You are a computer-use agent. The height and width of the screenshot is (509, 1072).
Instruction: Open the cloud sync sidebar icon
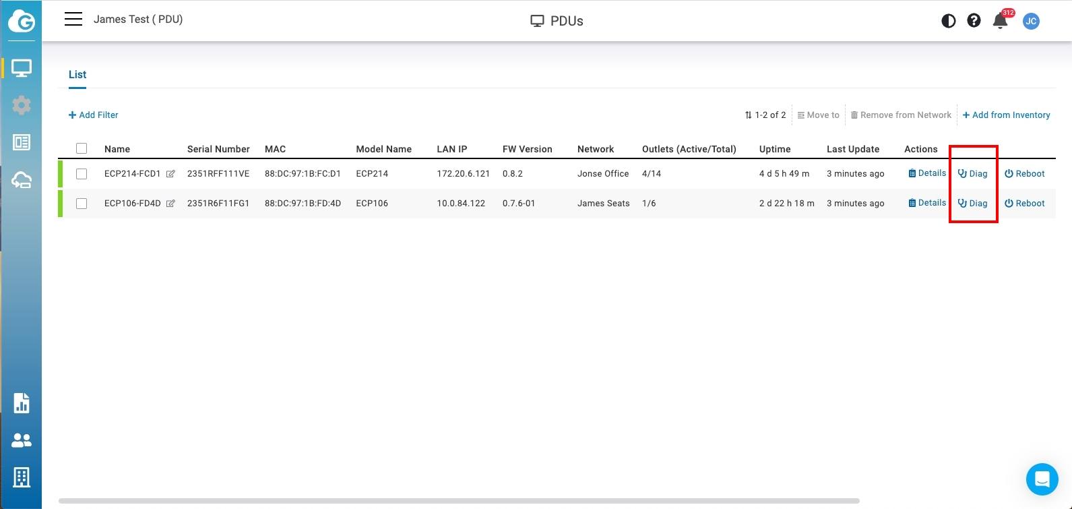click(x=22, y=179)
